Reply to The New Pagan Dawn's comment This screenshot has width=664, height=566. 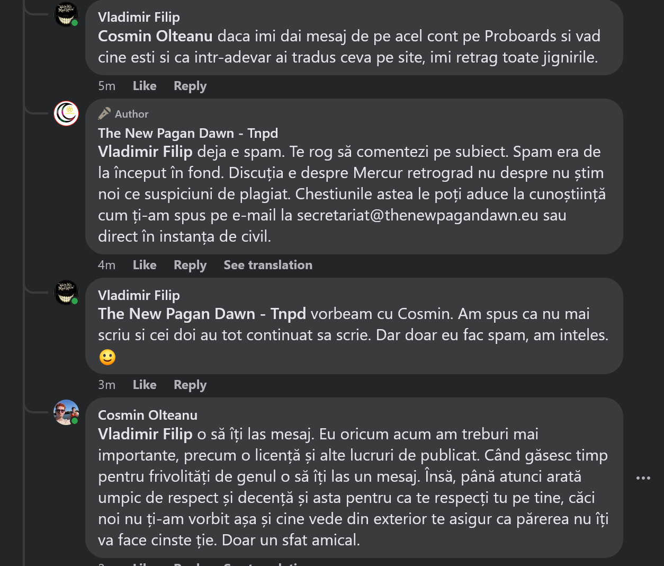(x=190, y=265)
